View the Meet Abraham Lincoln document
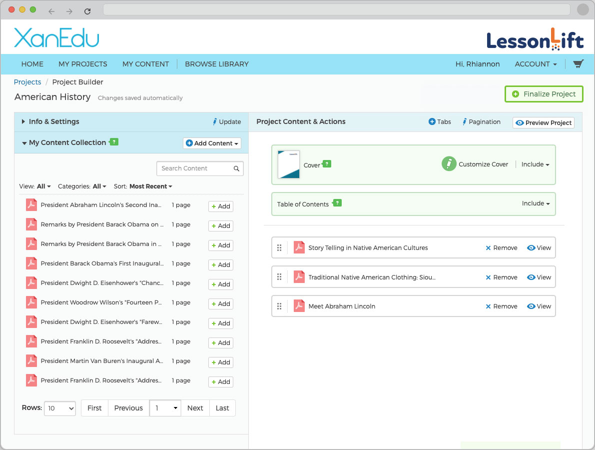This screenshot has width=595, height=450. (x=539, y=306)
